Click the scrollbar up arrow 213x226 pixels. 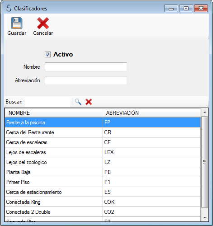[x=205, y=112]
